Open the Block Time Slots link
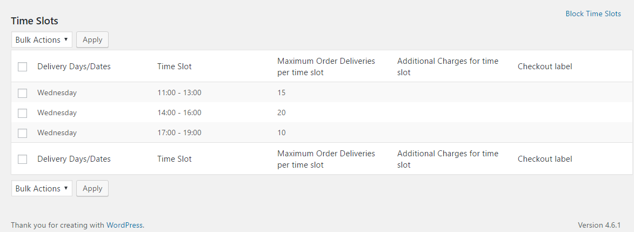634x232 pixels. point(593,14)
